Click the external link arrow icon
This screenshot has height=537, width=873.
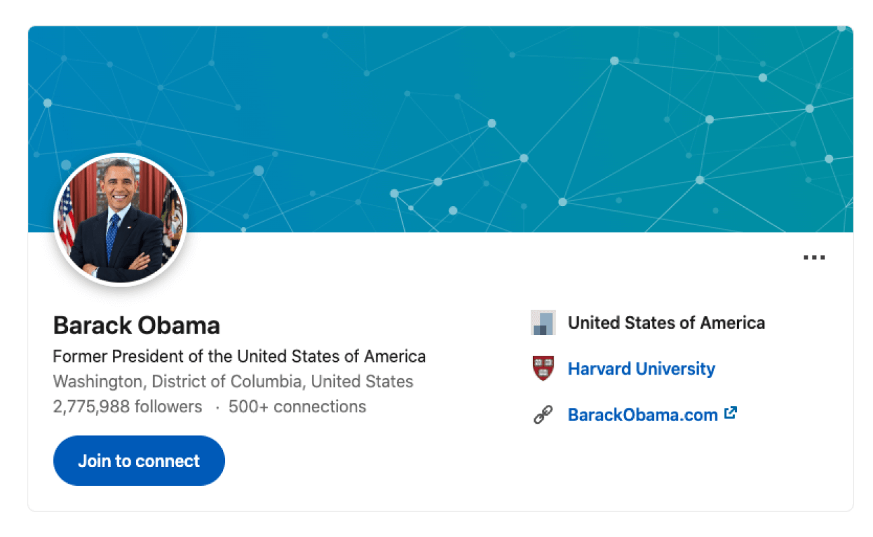click(x=730, y=413)
